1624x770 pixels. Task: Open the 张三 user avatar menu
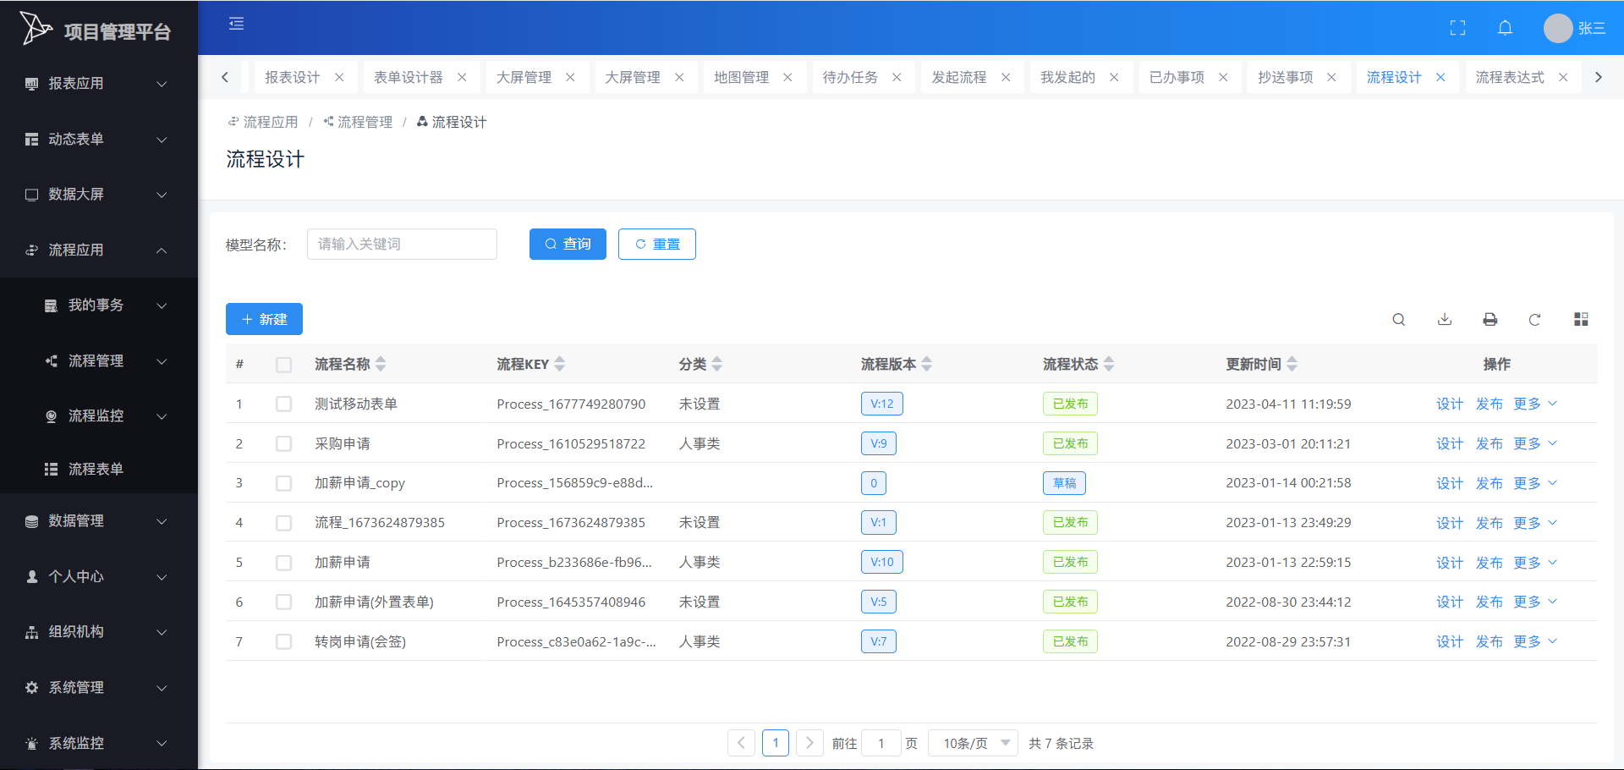pyautogui.click(x=1574, y=28)
